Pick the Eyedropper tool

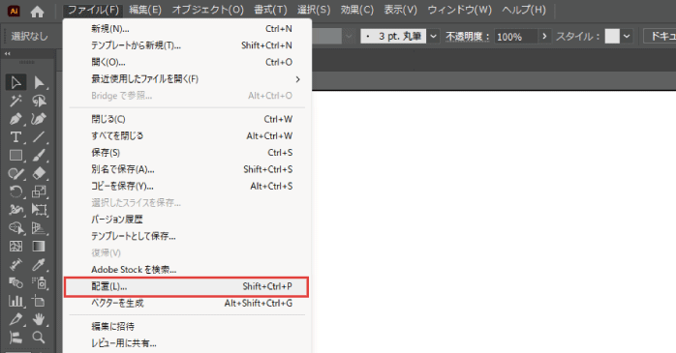[x=39, y=264]
